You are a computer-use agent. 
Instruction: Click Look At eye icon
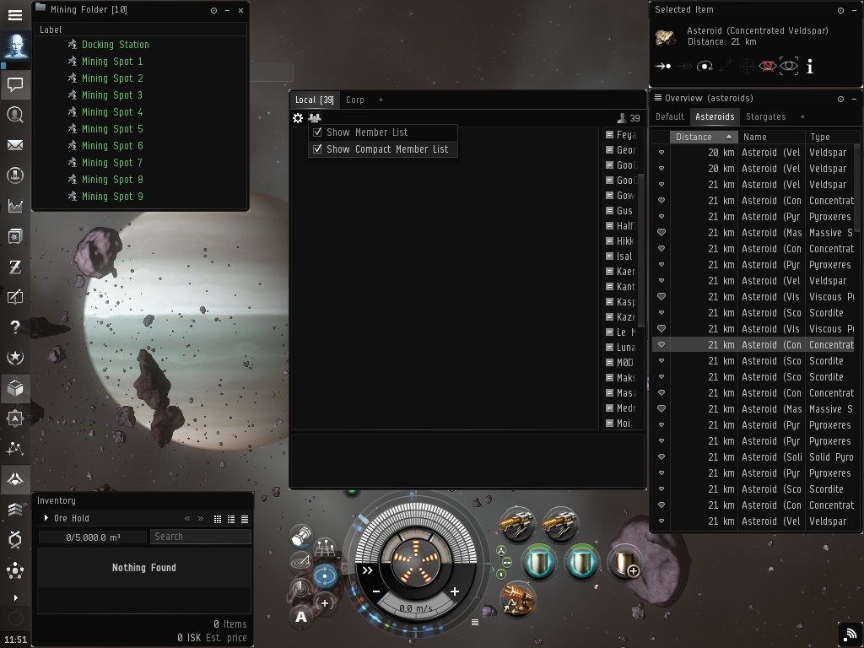pyautogui.click(x=789, y=67)
